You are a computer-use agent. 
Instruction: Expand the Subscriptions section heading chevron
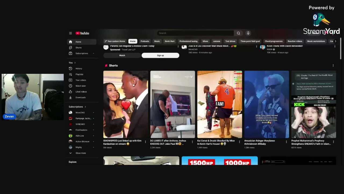point(85,107)
